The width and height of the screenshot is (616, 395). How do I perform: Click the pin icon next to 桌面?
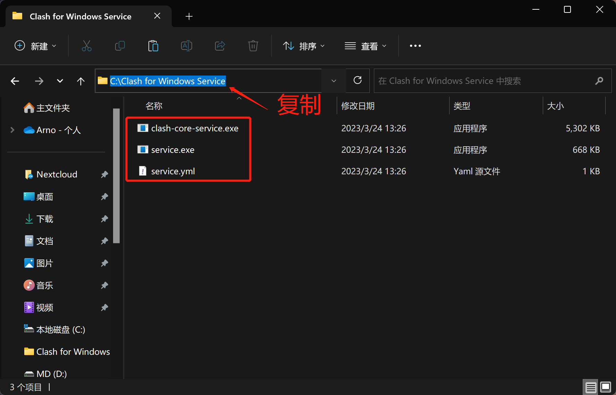pos(104,196)
